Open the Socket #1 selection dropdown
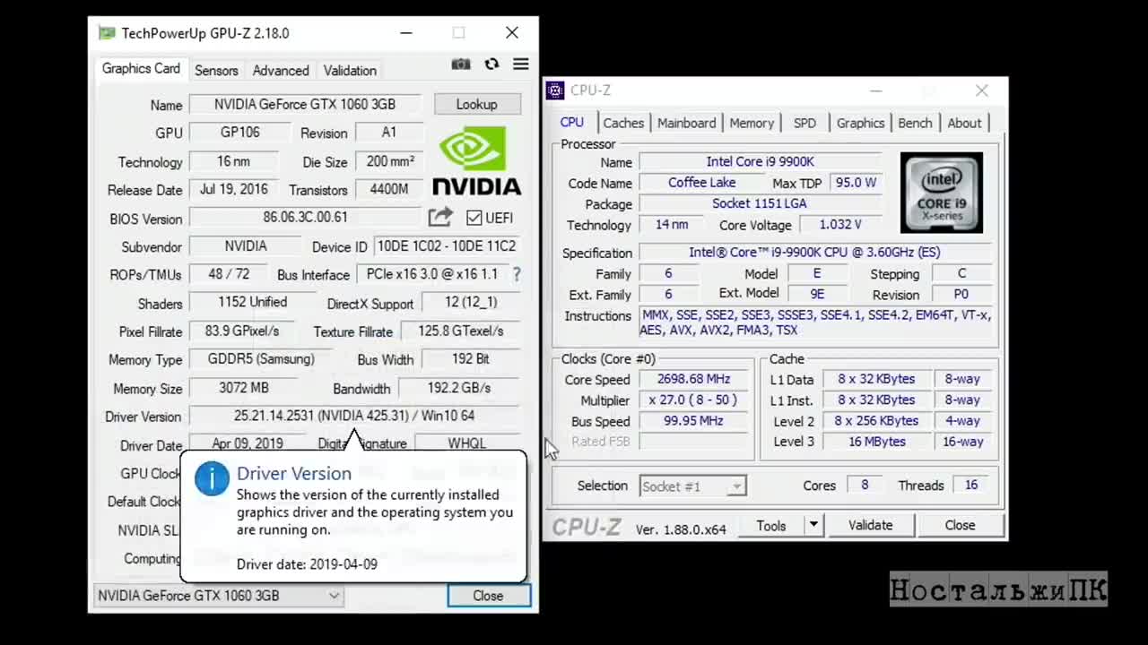 692,486
